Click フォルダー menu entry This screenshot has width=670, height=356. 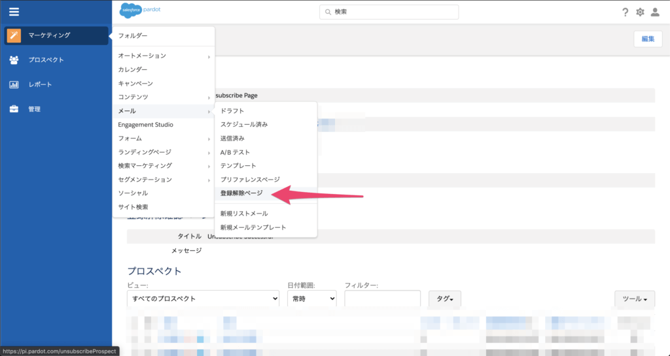tap(163, 36)
